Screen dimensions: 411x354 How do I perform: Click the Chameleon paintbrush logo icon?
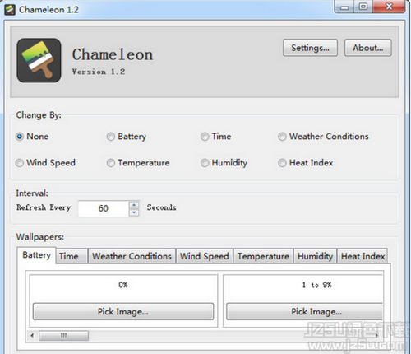click(x=39, y=60)
